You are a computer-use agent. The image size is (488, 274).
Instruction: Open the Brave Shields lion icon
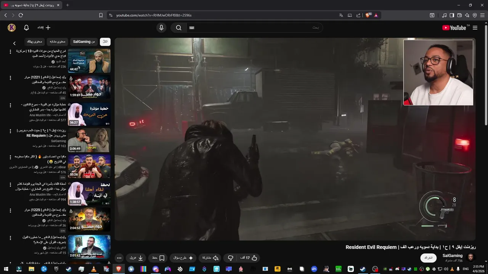pyautogui.click(x=368, y=15)
